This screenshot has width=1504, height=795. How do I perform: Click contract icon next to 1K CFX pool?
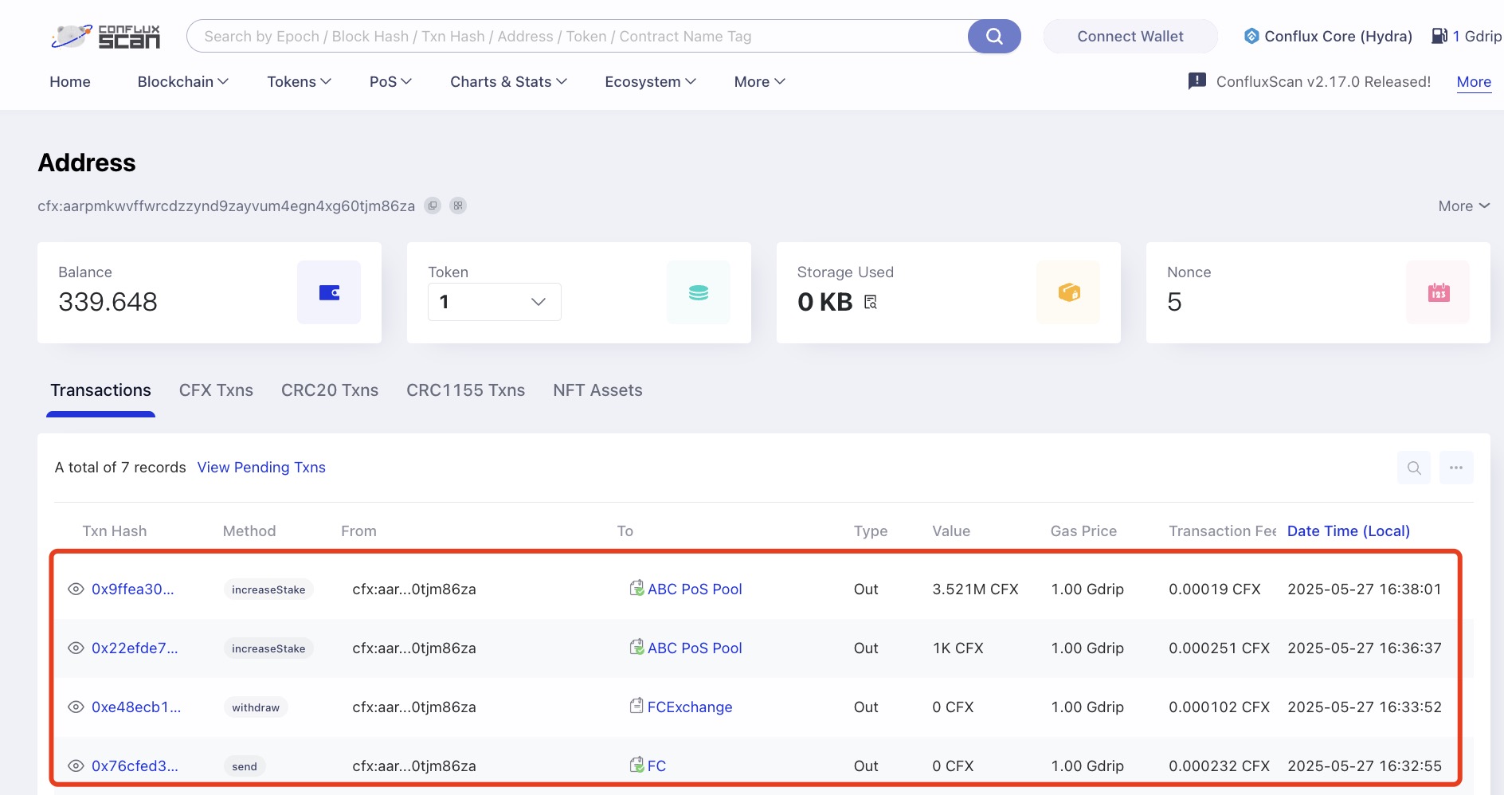pos(636,647)
